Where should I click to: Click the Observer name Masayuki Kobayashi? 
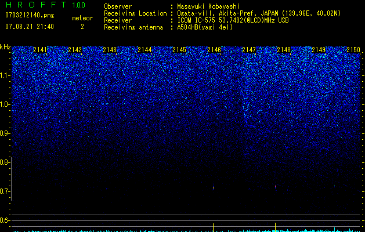pyautogui.click(x=208, y=6)
